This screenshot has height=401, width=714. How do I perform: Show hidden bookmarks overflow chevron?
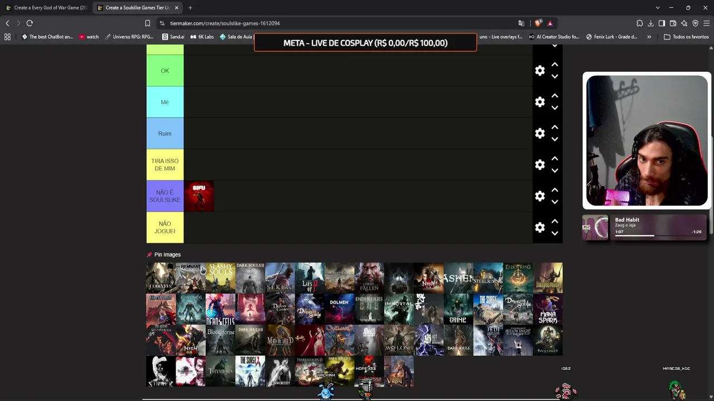[x=649, y=37]
